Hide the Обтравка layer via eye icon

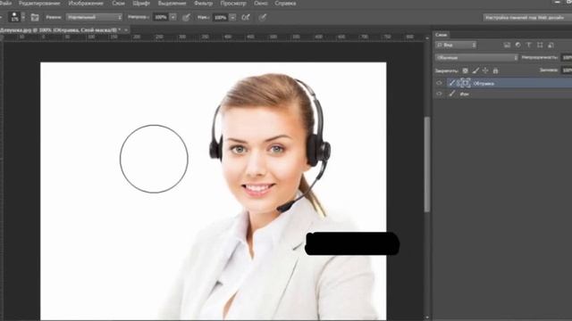point(439,83)
